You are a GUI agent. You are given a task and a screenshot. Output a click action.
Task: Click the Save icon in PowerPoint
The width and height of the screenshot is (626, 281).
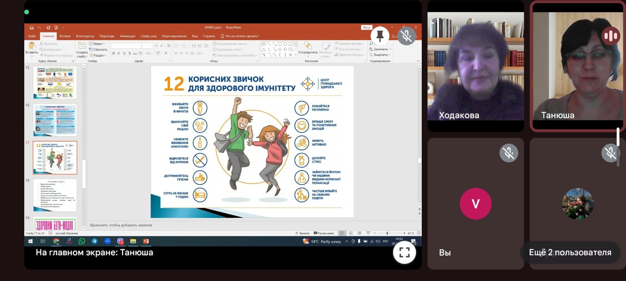click(32, 28)
